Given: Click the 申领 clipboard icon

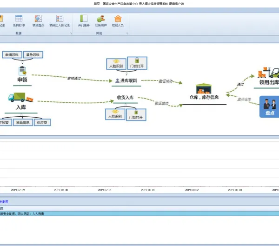Looking at the screenshot, I should click(22, 71).
